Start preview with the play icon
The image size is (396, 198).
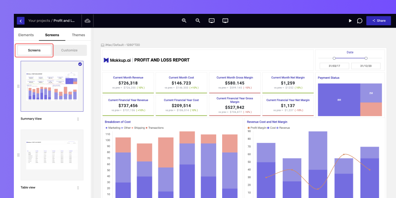coord(350,21)
